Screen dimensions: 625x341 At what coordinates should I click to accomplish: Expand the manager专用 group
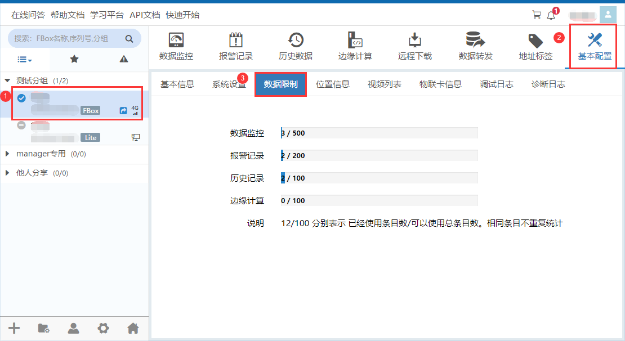click(8, 154)
